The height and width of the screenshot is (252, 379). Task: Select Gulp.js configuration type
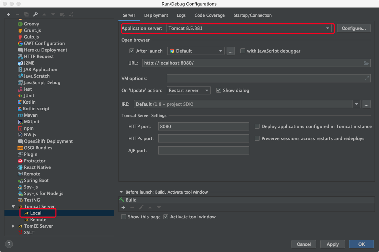(31, 37)
